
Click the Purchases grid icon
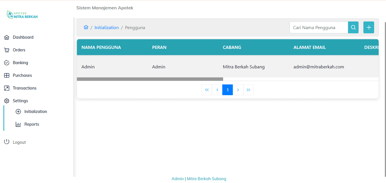coord(7,75)
